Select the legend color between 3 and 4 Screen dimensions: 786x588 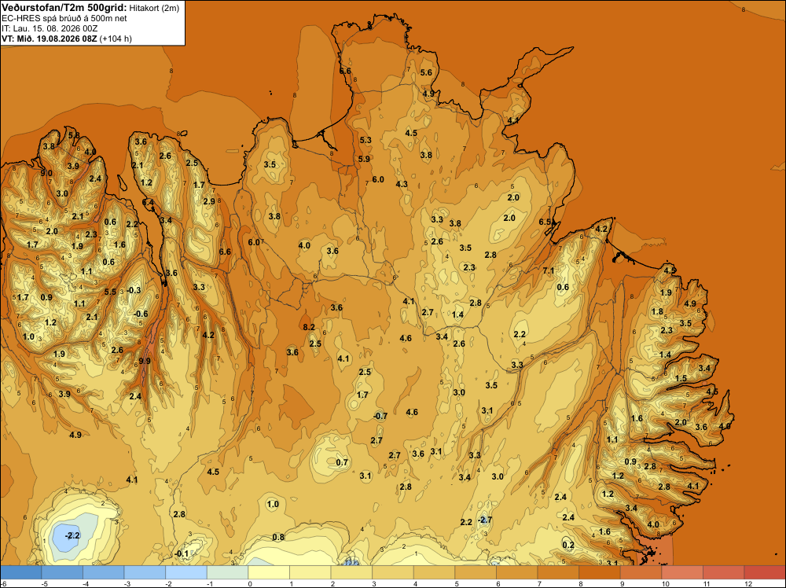(393, 572)
